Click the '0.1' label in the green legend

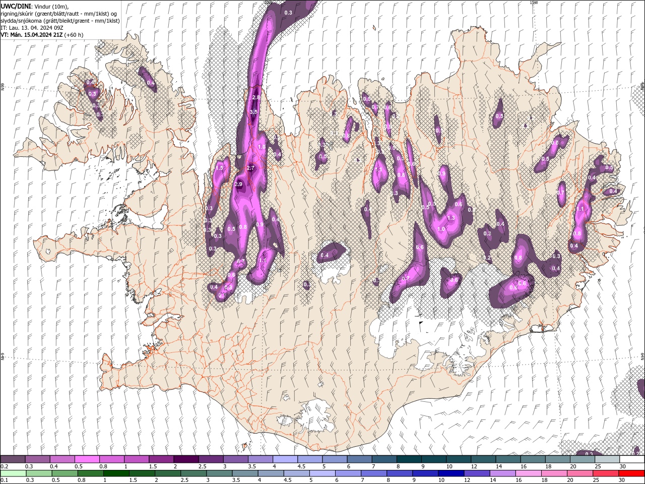click(x=4, y=480)
